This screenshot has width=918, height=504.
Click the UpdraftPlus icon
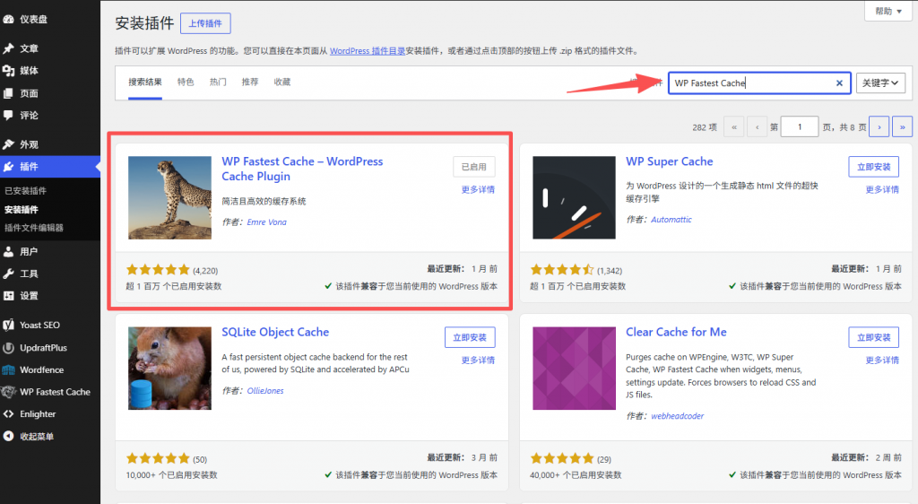pos(8,348)
